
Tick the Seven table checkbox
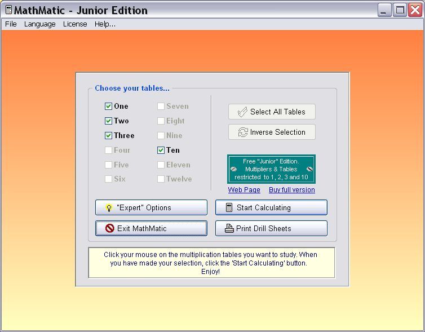(x=161, y=106)
